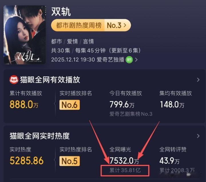Select the 799.6万 今日有效播放 figure
Viewport: 206px width, 182px height.
click(x=122, y=105)
